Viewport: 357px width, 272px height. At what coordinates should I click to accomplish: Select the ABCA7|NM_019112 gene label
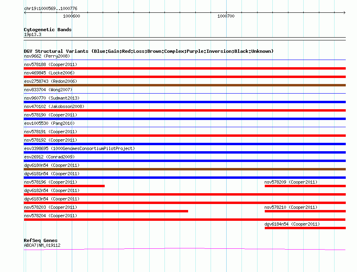pyautogui.click(x=42, y=245)
